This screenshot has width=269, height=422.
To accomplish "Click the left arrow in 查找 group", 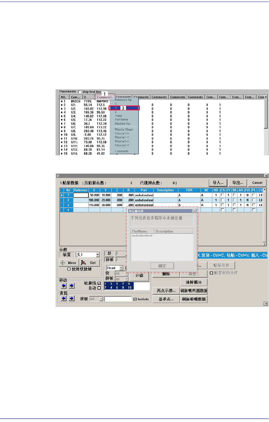I will tap(64, 298).
